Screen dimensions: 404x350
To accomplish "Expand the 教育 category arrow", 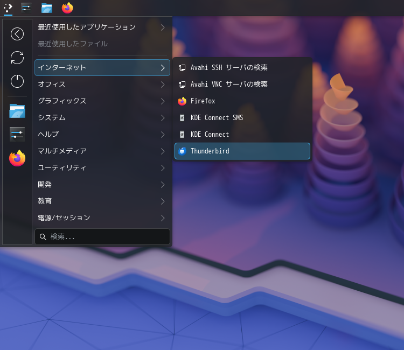I will point(163,201).
